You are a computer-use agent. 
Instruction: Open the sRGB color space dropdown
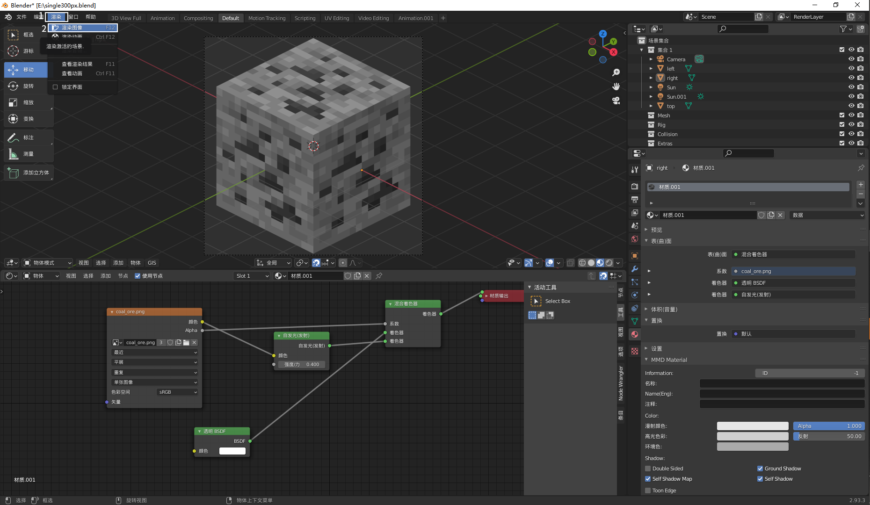tap(178, 392)
